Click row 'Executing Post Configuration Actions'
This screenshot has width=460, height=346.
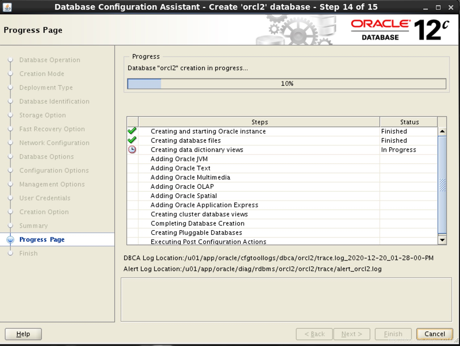pyautogui.click(x=282, y=241)
